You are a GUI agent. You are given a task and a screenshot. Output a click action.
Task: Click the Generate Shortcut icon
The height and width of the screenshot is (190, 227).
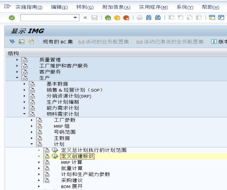221,18
